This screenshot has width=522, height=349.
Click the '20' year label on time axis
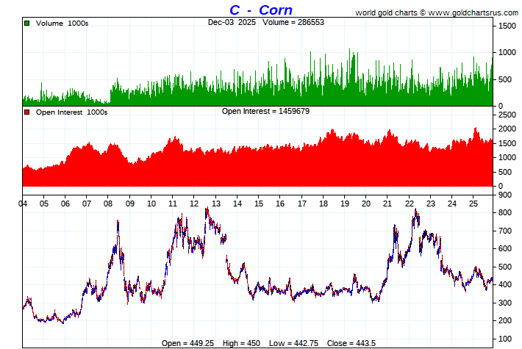(366, 204)
